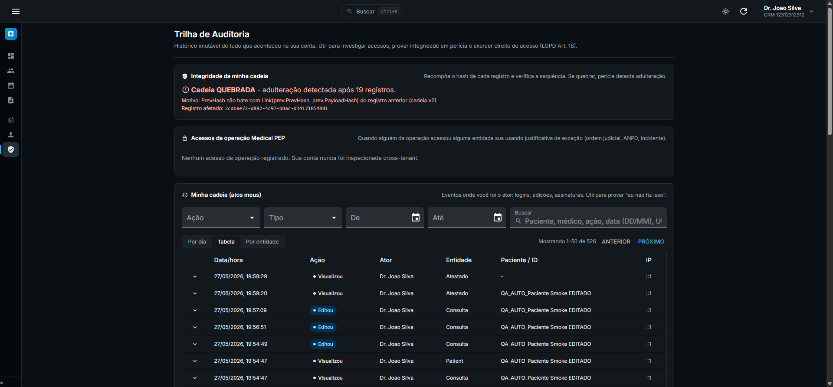Click the alert icon beside Cadeia QUEBRADA
The width and height of the screenshot is (833, 387).
pyautogui.click(x=185, y=90)
